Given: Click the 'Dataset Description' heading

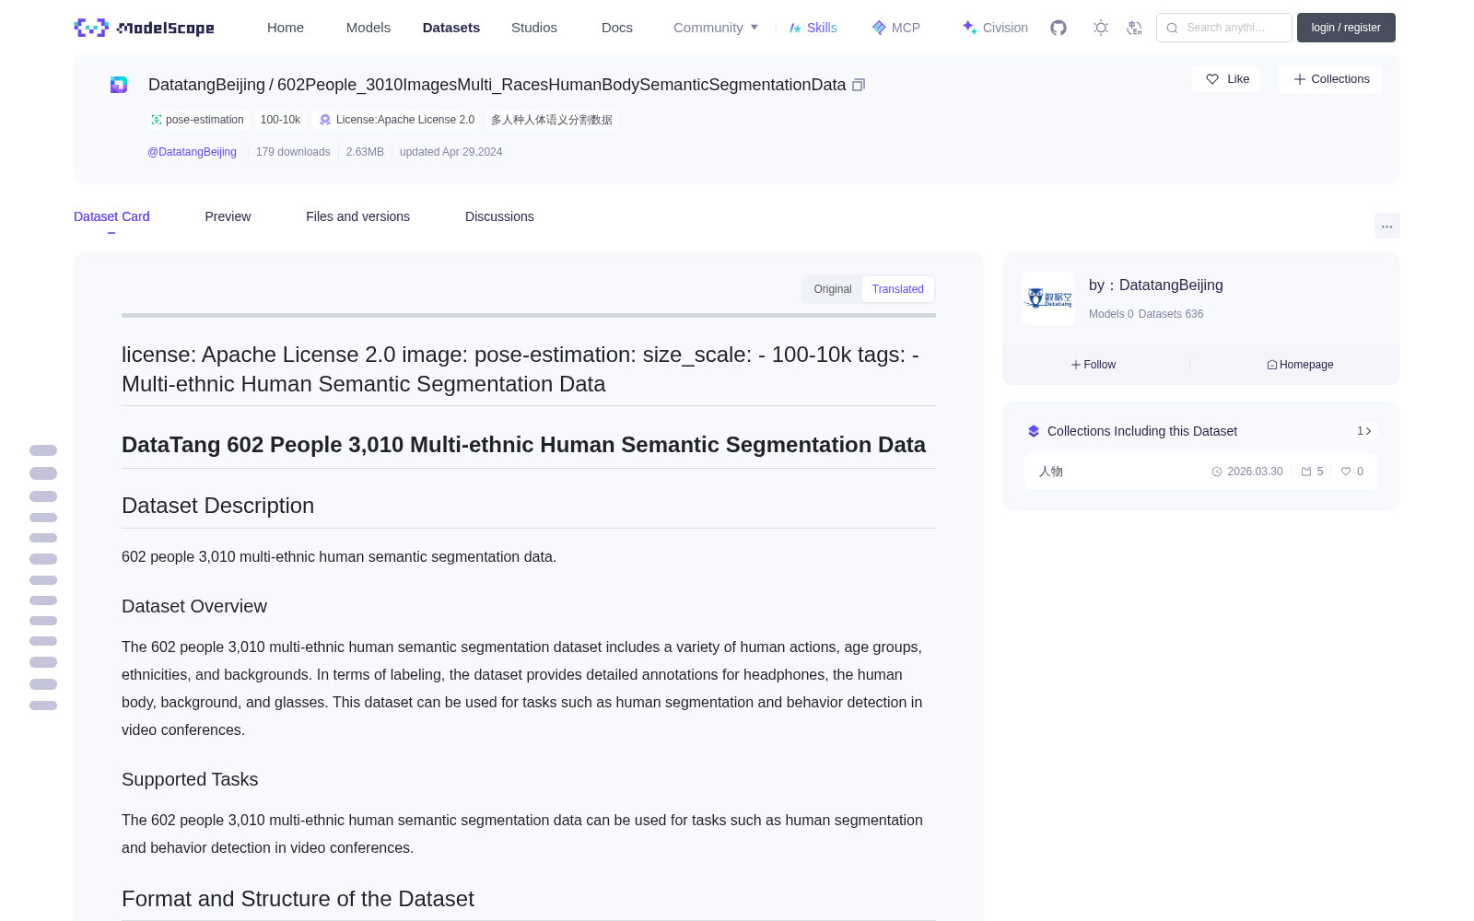Looking at the screenshot, I should click(x=217, y=506).
